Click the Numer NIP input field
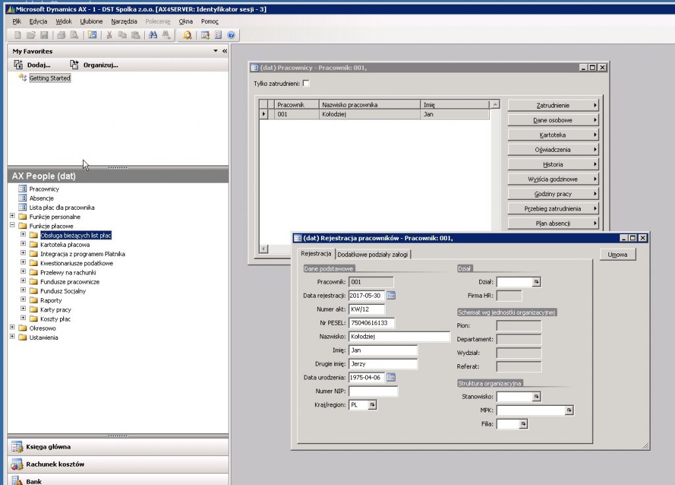 [373, 391]
